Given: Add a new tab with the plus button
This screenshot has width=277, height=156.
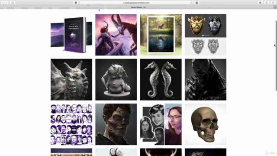Looking at the screenshot, I should pyautogui.click(x=275, y=7).
